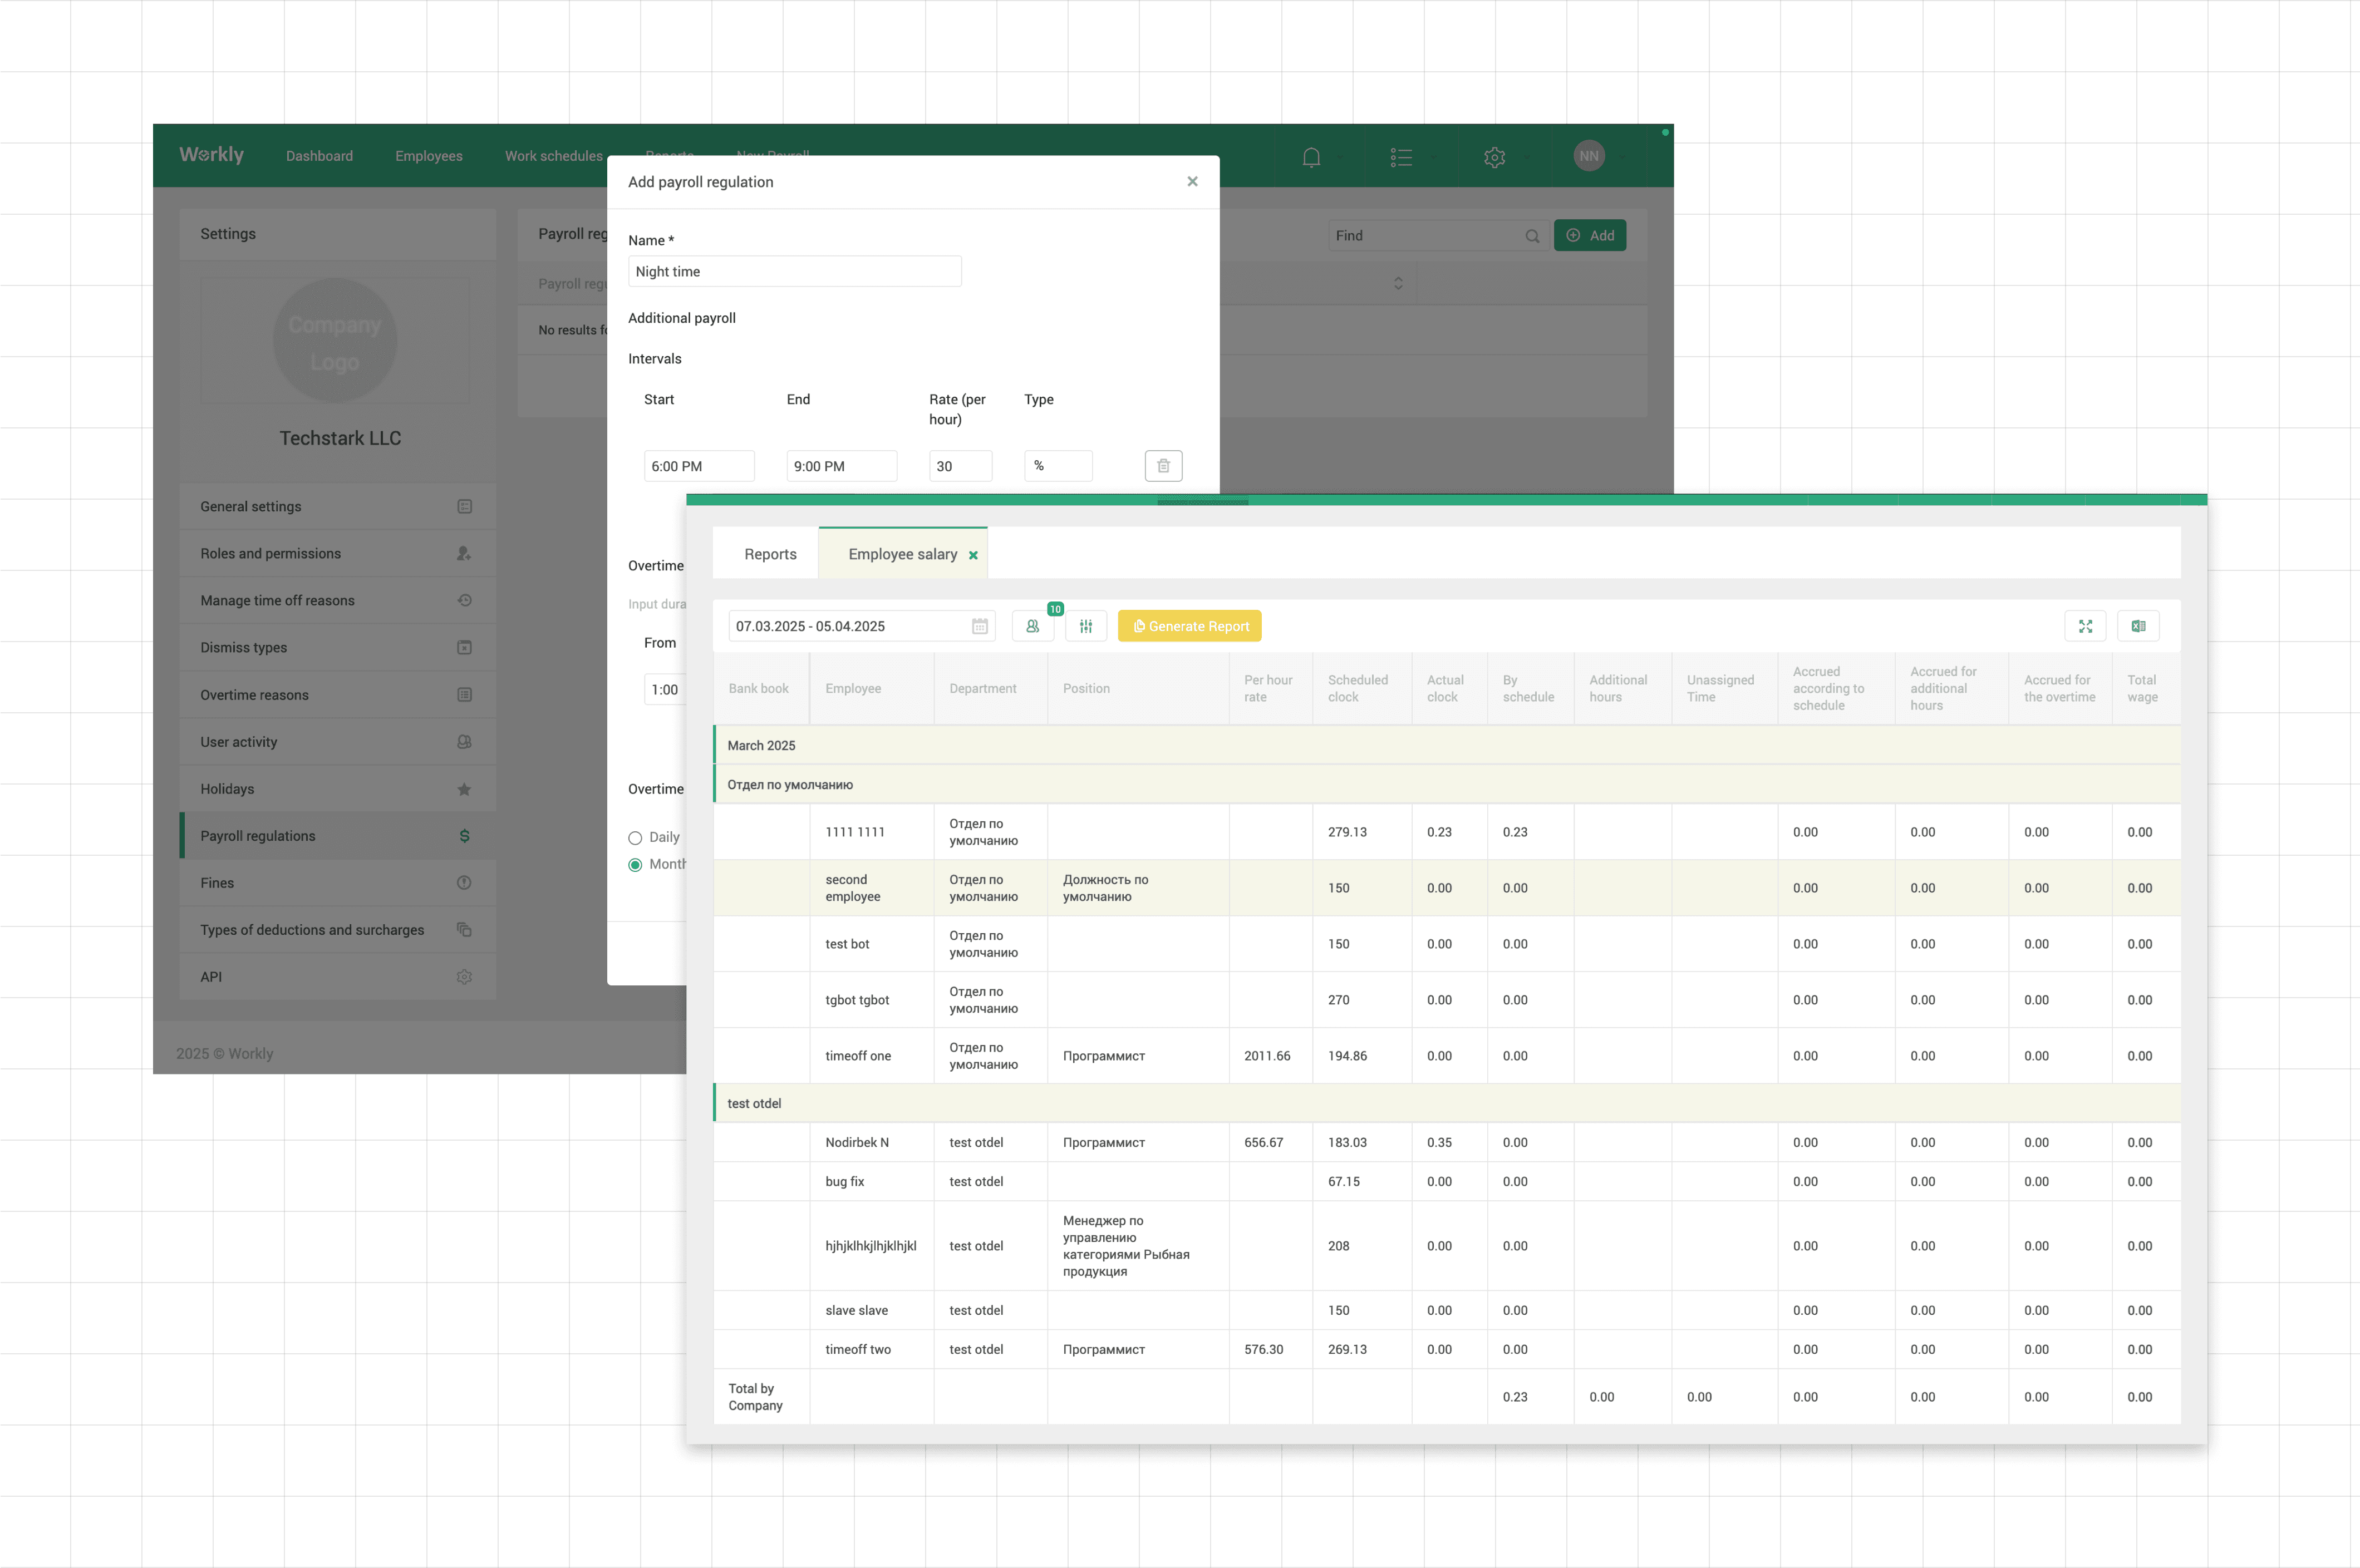Screen dimensions: 2360x1568
Task: Open the settings gear in top bar
Action: (x=1493, y=157)
